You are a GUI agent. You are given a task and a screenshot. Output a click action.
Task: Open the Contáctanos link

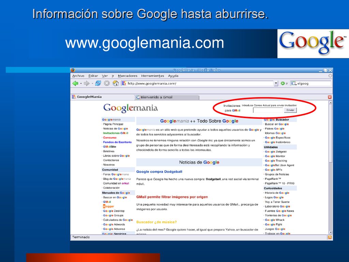point(111,160)
